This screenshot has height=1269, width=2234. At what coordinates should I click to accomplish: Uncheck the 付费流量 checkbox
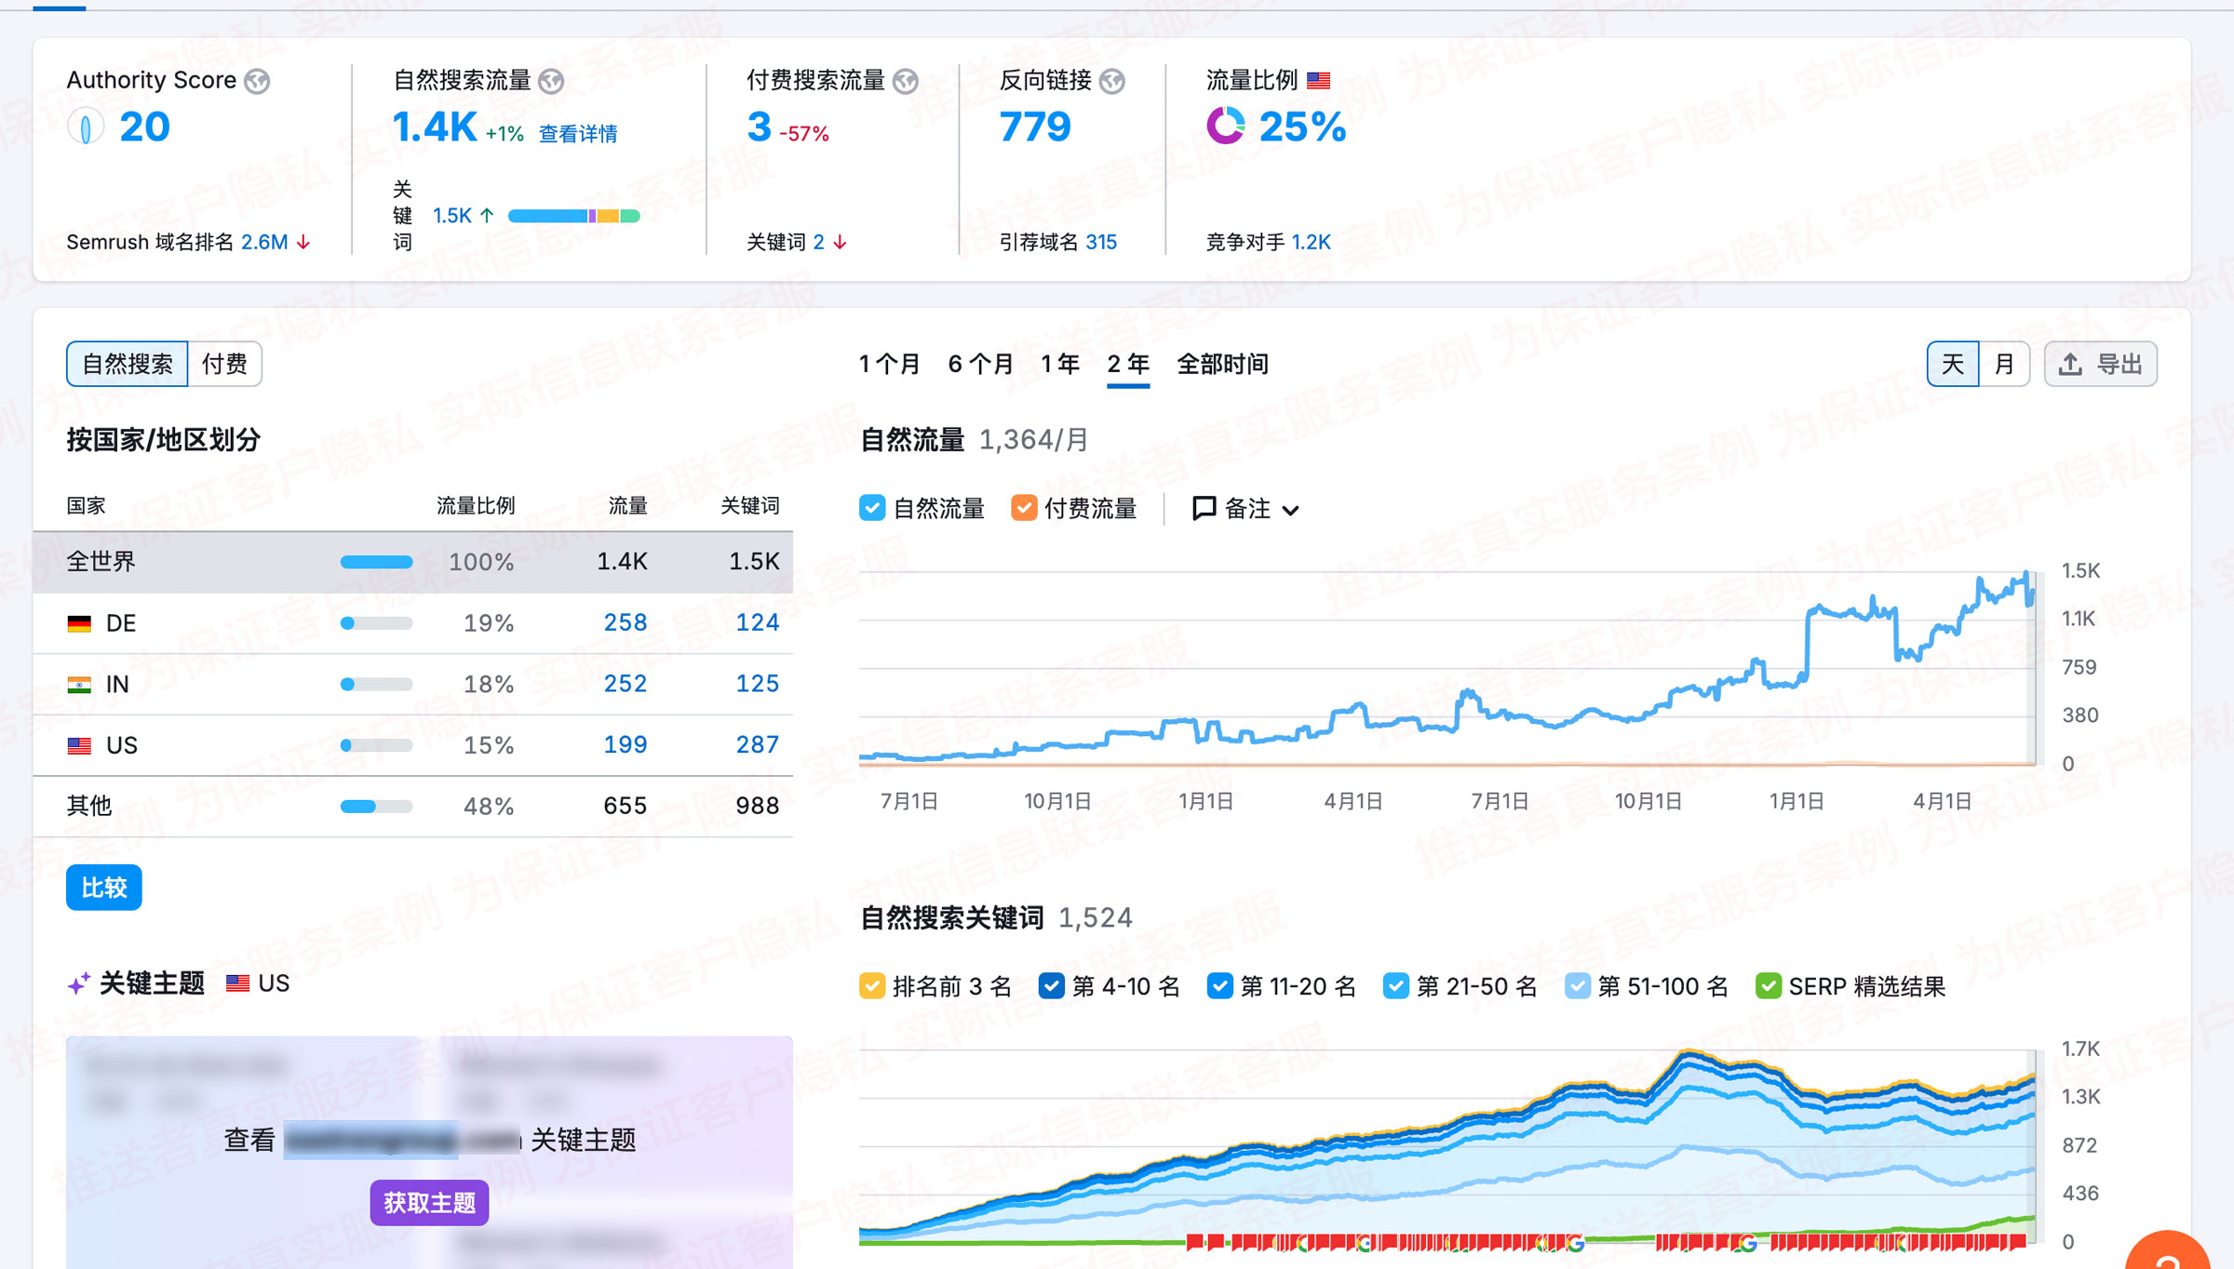pos(1024,508)
